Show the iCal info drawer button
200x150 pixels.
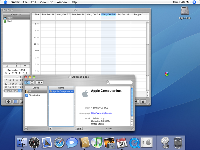click(x=143, y=101)
